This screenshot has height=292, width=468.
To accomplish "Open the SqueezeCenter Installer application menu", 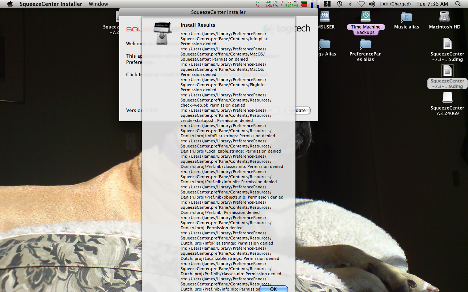I will click(x=51, y=4).
